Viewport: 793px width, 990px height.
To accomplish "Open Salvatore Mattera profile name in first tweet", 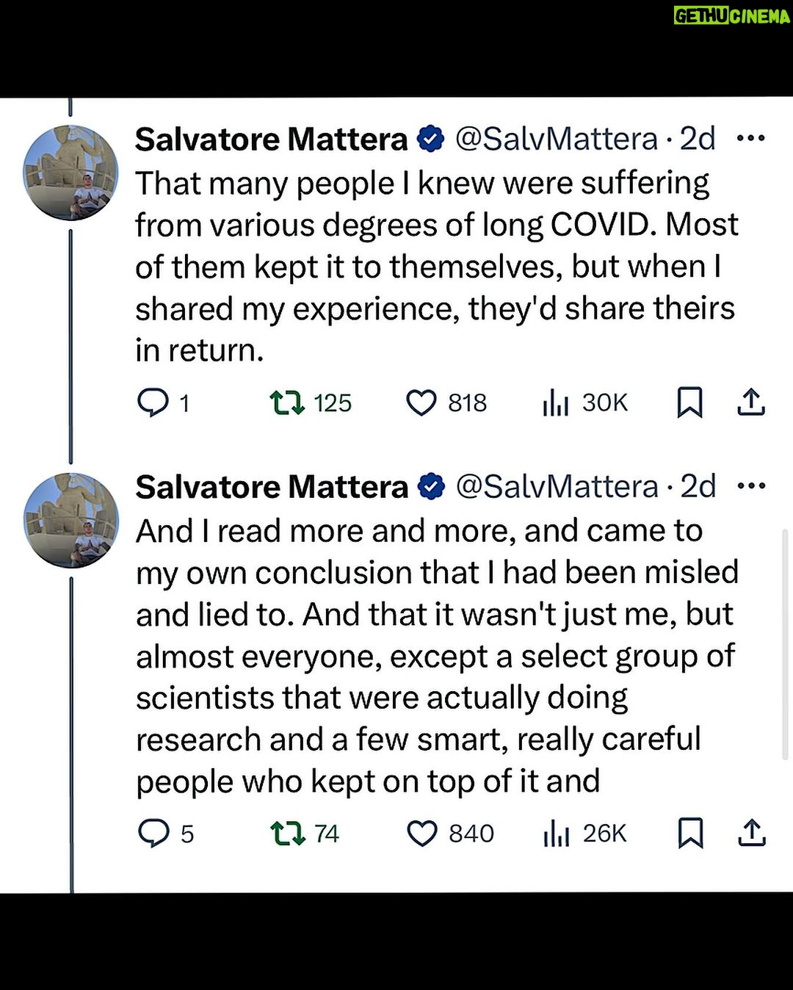I will click(271, 139).
